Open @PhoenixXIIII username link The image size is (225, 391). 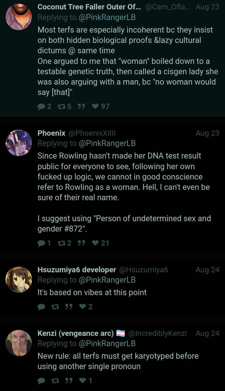click(92, 133)
